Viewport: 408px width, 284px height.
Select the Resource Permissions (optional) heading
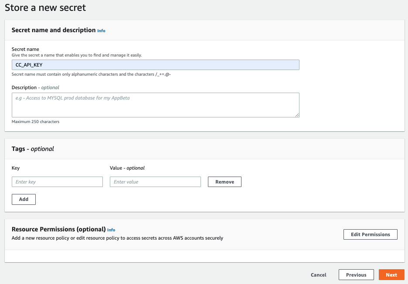pos(58,229)
